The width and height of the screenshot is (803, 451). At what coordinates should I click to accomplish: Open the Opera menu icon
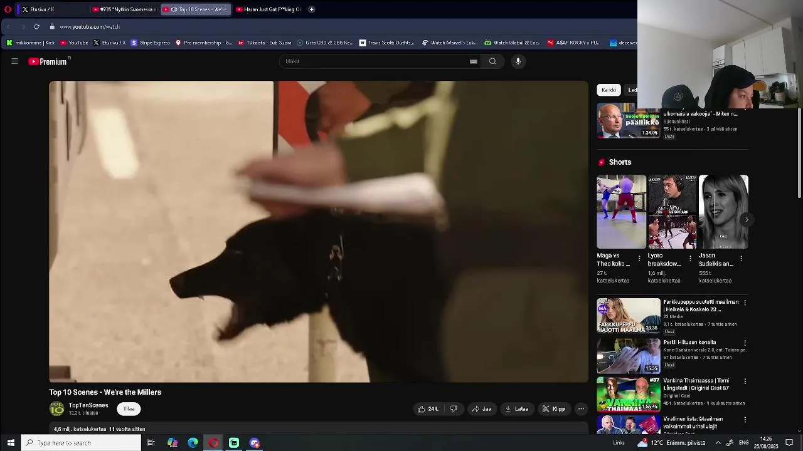[x=8, y=9]
